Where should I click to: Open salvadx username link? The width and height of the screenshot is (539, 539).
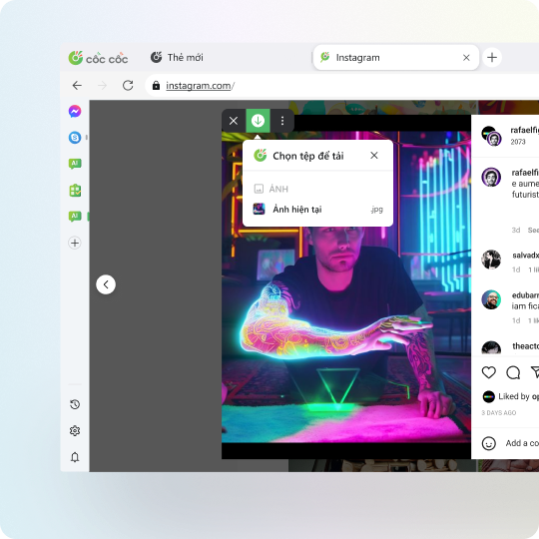[526, 256]
